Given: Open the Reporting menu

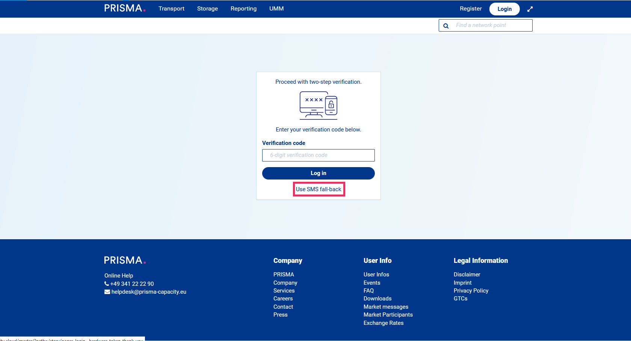Looking at the screenshot, I should tap(243, 9).
